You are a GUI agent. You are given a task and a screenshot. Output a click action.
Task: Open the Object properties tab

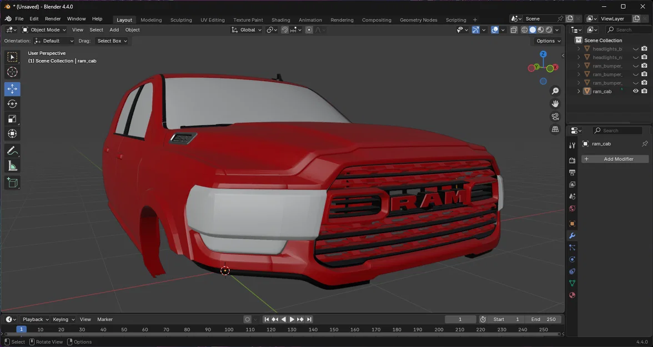pyautogui.click(x=572, y=224)
